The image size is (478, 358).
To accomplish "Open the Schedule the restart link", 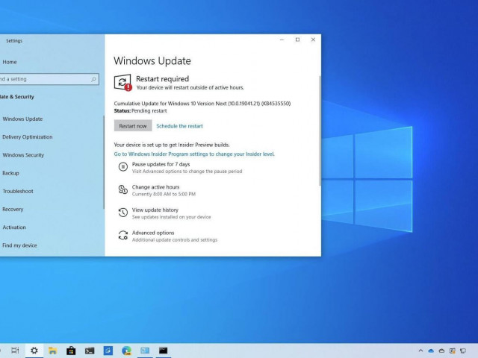I will tap(179, 126).
